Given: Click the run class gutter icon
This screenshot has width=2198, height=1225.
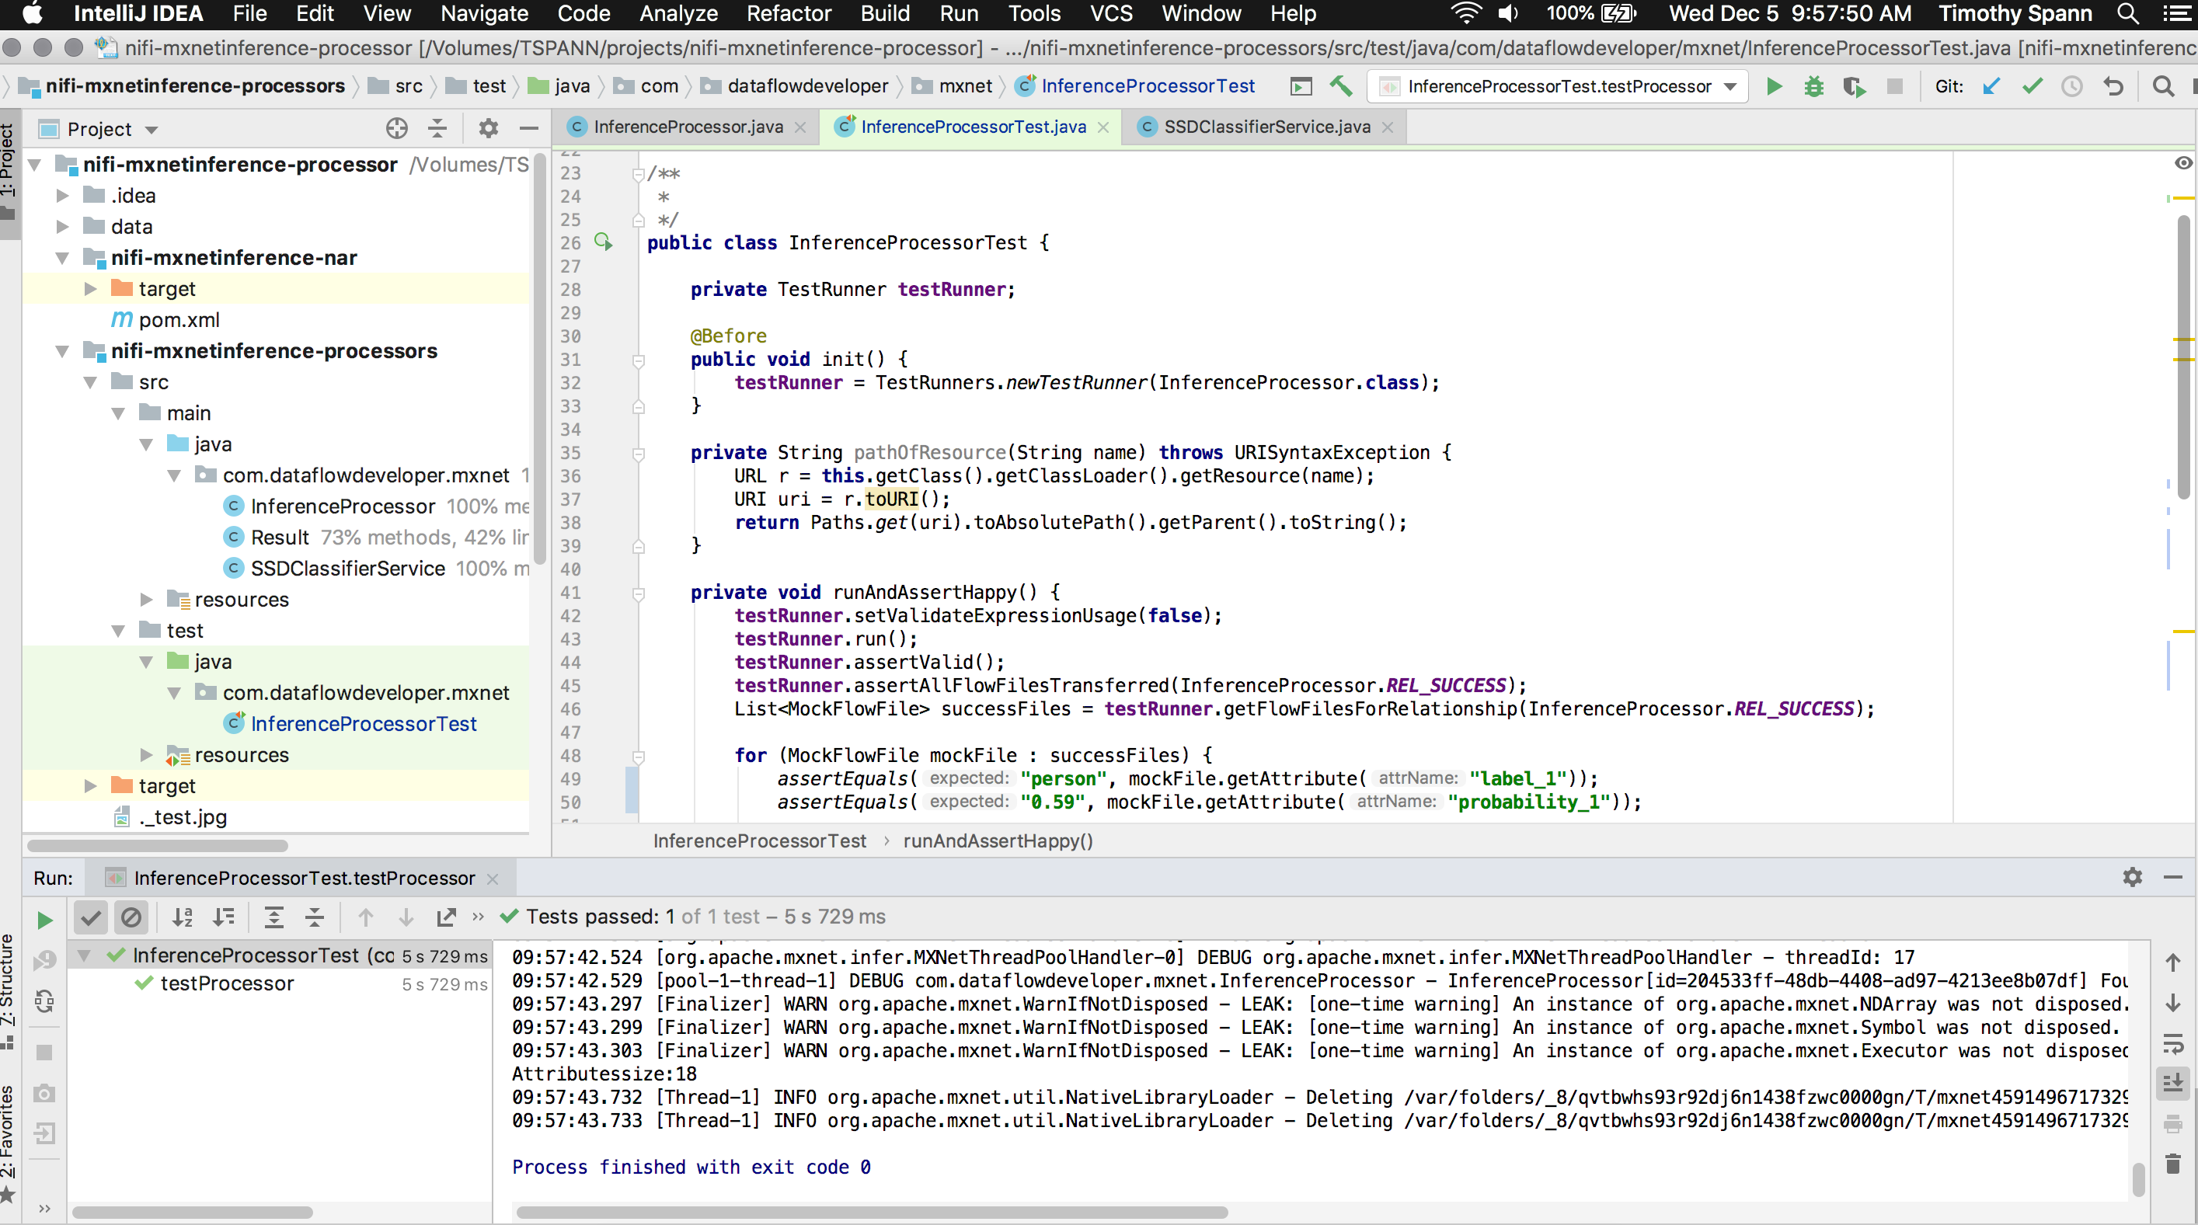Looking at the screenshot, I should pyautogui.click(x=603, y=242).
